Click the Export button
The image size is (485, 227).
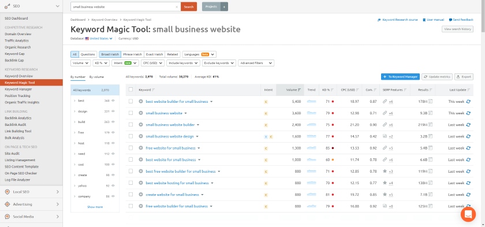click(x=464, y=77)
